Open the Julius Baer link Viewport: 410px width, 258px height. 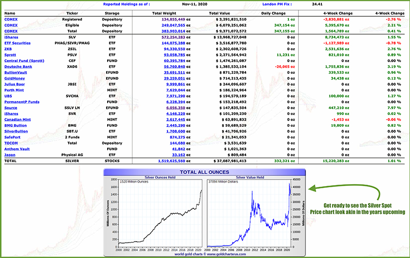point(15,84)
